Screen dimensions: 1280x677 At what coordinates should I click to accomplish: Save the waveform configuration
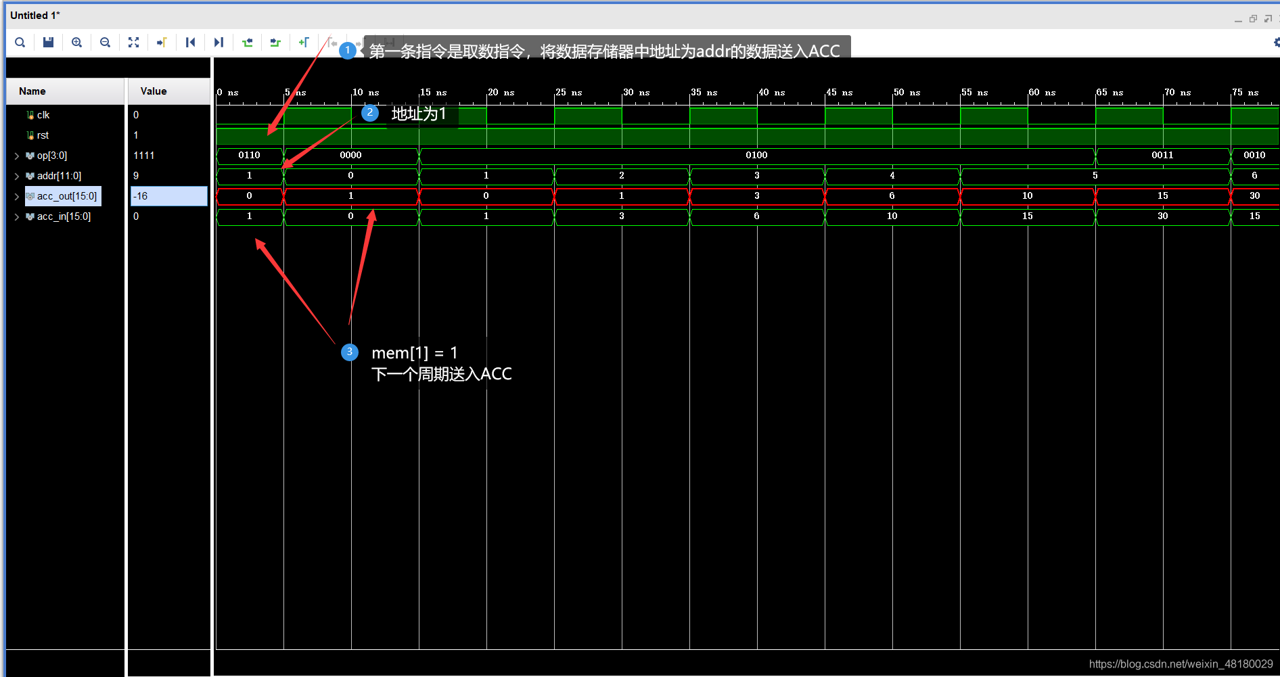click(x=48, y=42)
